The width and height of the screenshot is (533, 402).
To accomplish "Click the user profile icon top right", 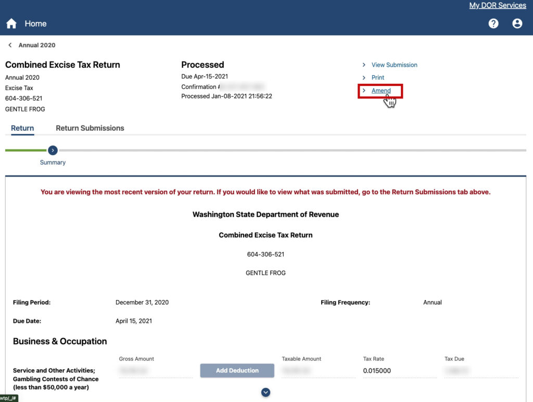I will (x=517, y=23).
